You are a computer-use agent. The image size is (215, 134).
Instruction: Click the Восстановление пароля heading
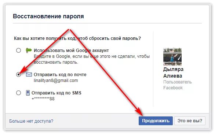tap(48, 16)
